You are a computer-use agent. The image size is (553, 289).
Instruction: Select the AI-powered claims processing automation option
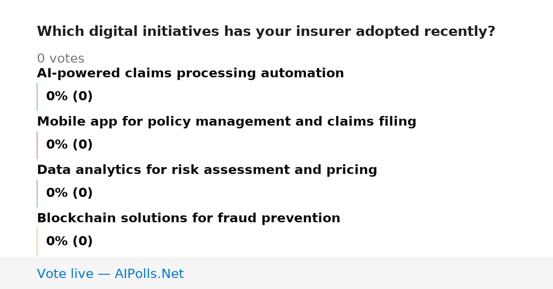190,74
